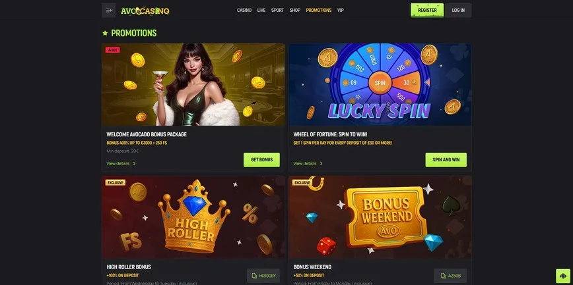The image size is (573, 285).
Task: Copy the HR100BY promo code
Action: point(263,276)
